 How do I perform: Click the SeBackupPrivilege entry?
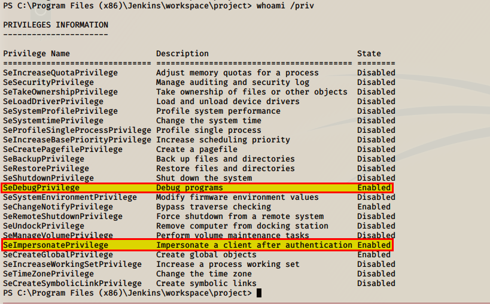coord(44,159)
